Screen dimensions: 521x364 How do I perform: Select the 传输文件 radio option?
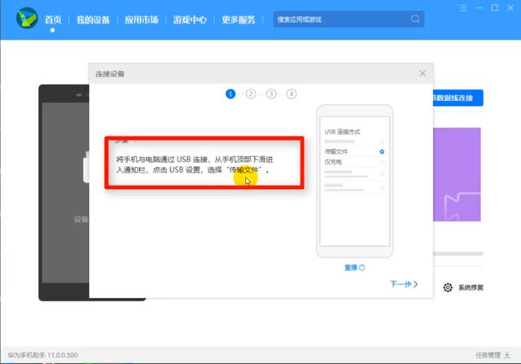pyautogui.click(x=382, y=151)
